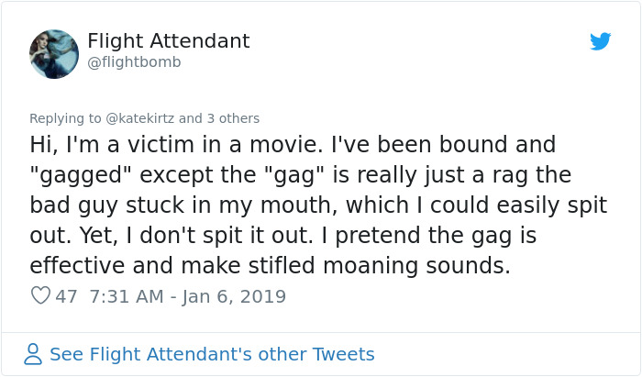642x377 pixels.
Task: See Flight Attendant's other Tweets
Action: coord(212,354)
